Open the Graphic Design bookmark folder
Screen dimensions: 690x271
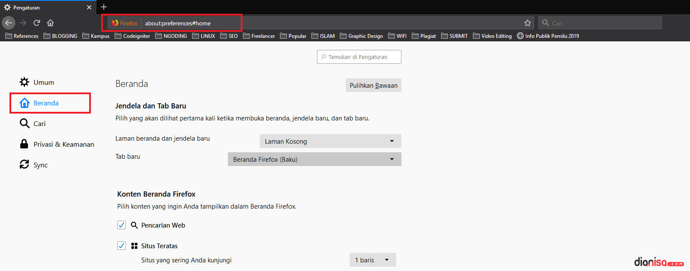361,36
